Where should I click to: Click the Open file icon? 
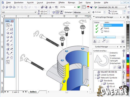tap(7, 7)
